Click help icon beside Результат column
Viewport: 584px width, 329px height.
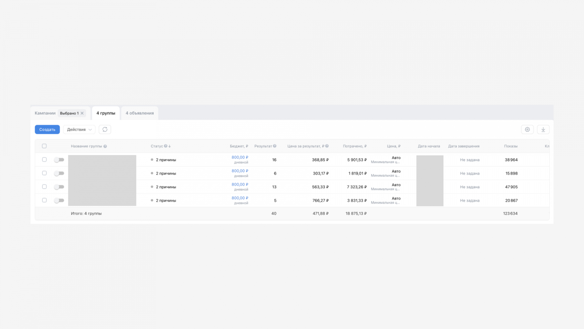pyautogui.click(x=274, y=146)
